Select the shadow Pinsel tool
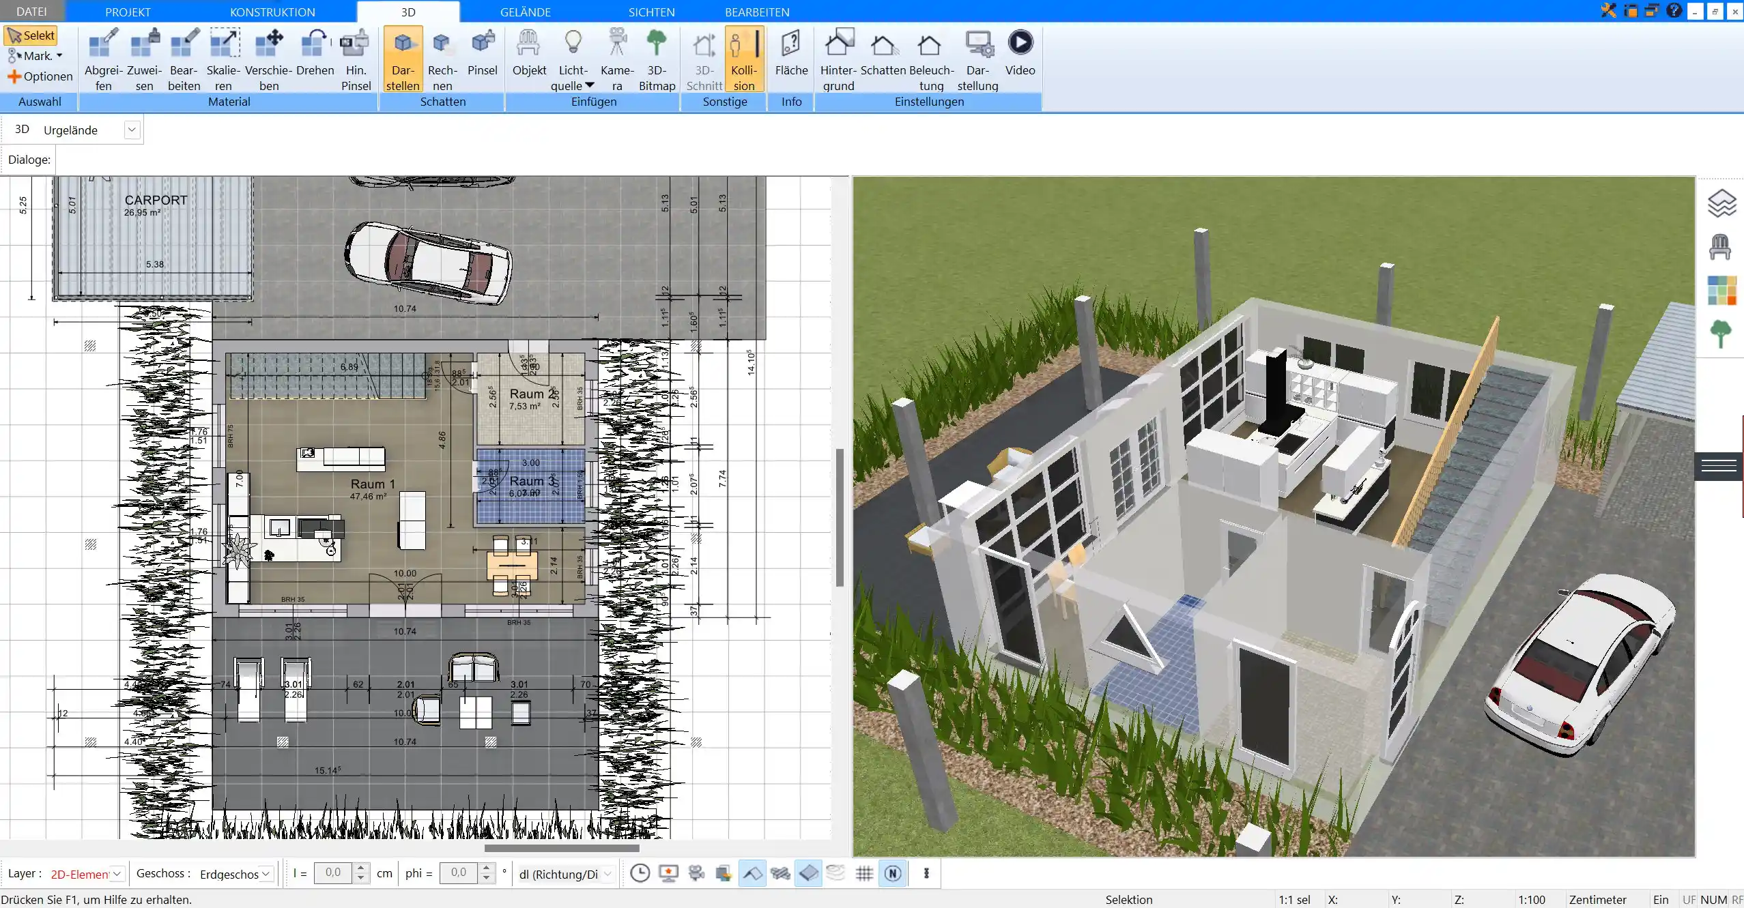This screenshot has width=1744, height=908. (x=483, y=53)
